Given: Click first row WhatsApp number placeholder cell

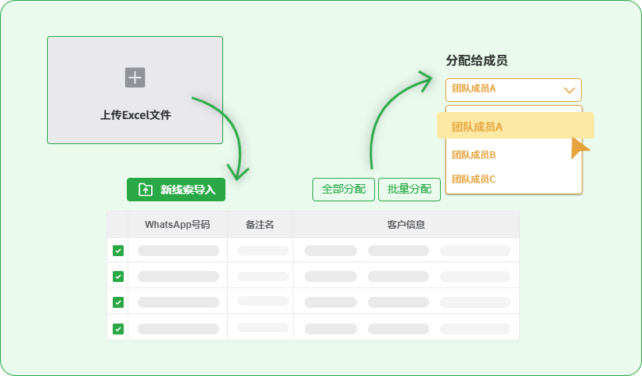Looking at the screenshot, I should click(179, 251).
